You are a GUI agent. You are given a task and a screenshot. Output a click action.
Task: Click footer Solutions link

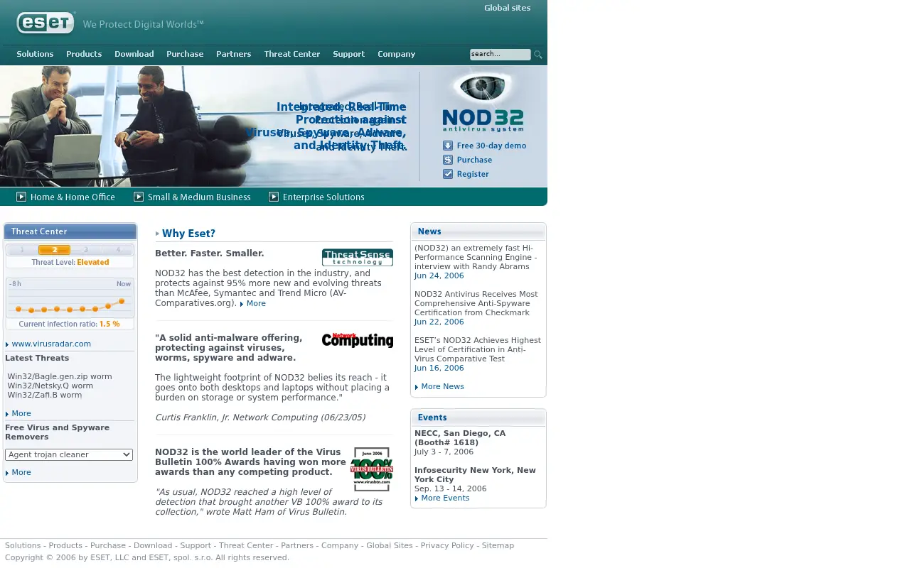coord(23,545)
